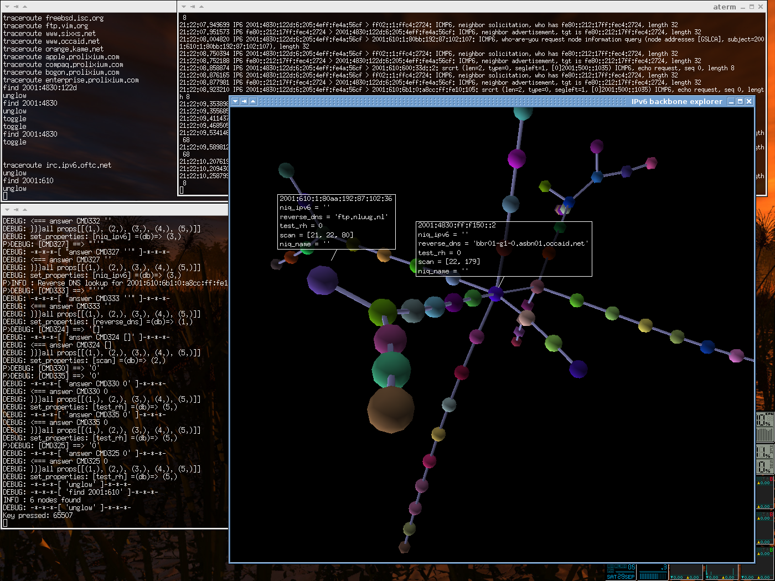Screen dimensions: 775x581
Task: Open window menu arrow of IPv6 backbone explorer
Action: tap(235, 101)
